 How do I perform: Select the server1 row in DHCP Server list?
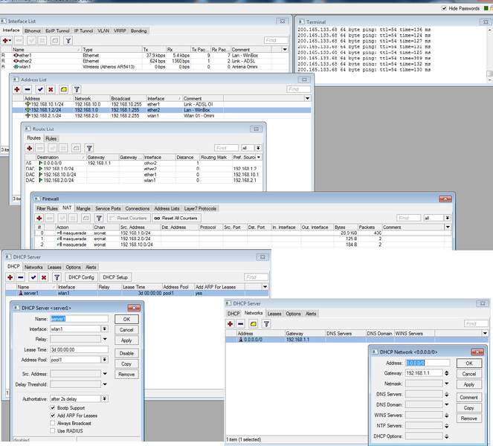click(x=137, y=294)
